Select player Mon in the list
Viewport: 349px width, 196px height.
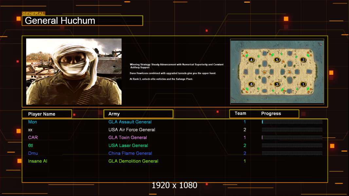(32, 122)
